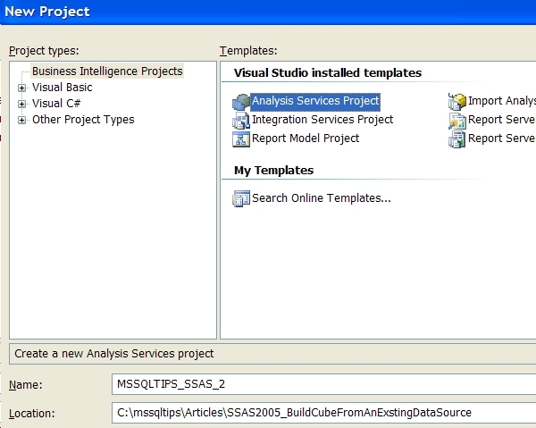The image size is (536, 428).
Task: Select Visual C# project type
Action: [x=56, y=104]
